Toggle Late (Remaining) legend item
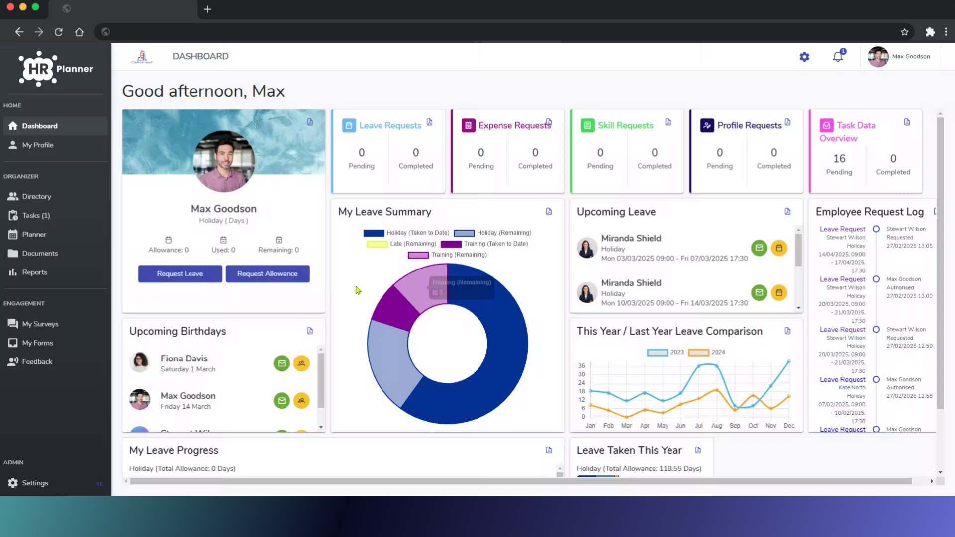The width and height of the screenshot is (955, 537). point(401,244)
